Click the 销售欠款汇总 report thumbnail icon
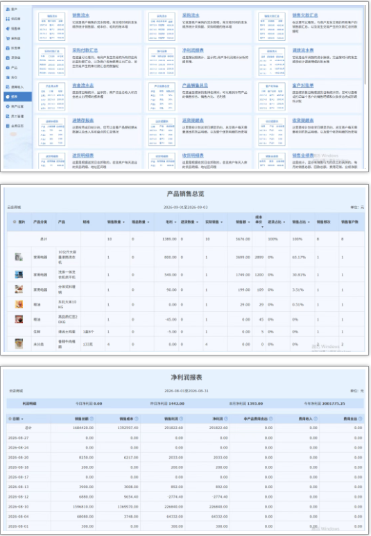 (x=272, y=26)
